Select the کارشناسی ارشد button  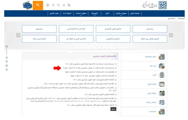pos(39,39)
